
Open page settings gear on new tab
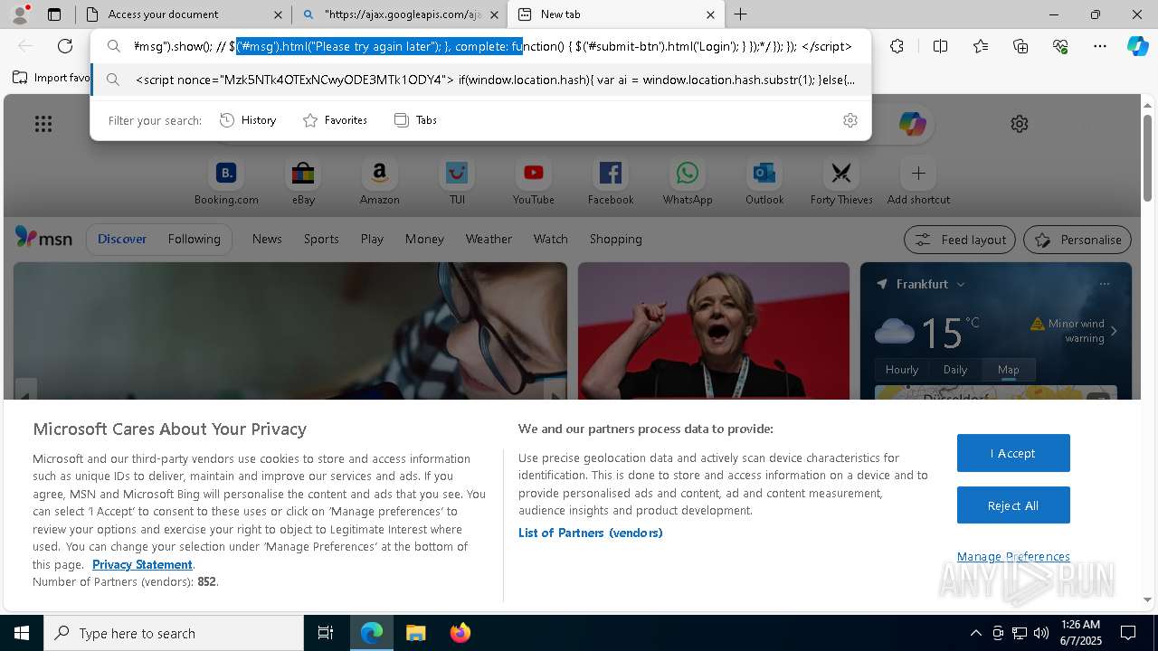point(1020,124)
